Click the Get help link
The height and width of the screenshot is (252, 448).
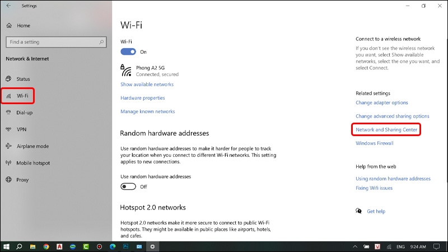click(x=376, y=211)
